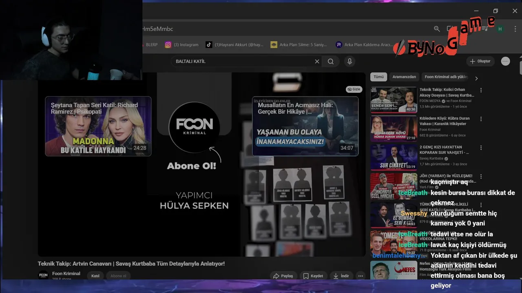Screen dimensions: 522x293
Task: Hide end screen cards with Gizle
Action: point(354,89)
